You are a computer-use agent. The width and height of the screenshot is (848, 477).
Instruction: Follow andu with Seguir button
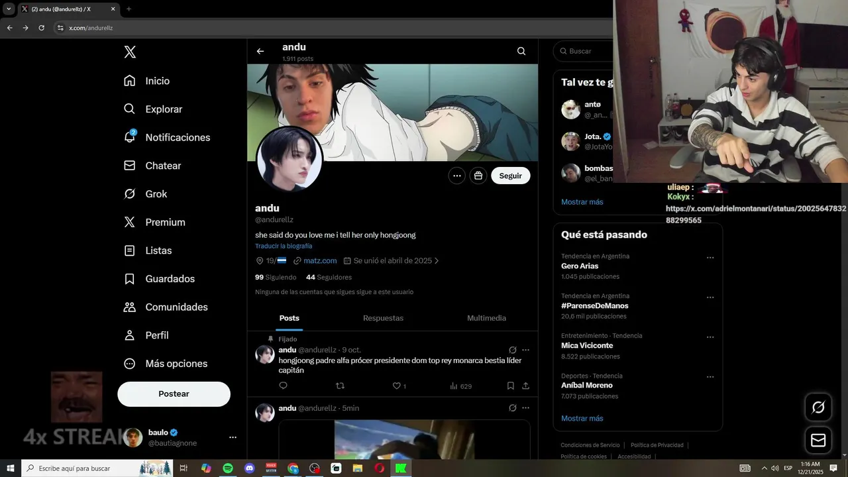tap(511, 176)
